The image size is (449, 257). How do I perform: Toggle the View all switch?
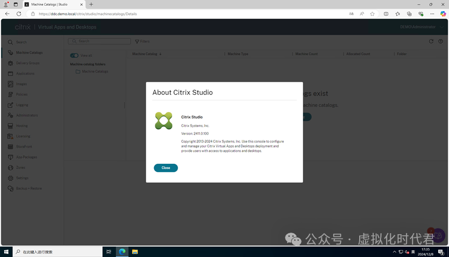tap(74, 55)
